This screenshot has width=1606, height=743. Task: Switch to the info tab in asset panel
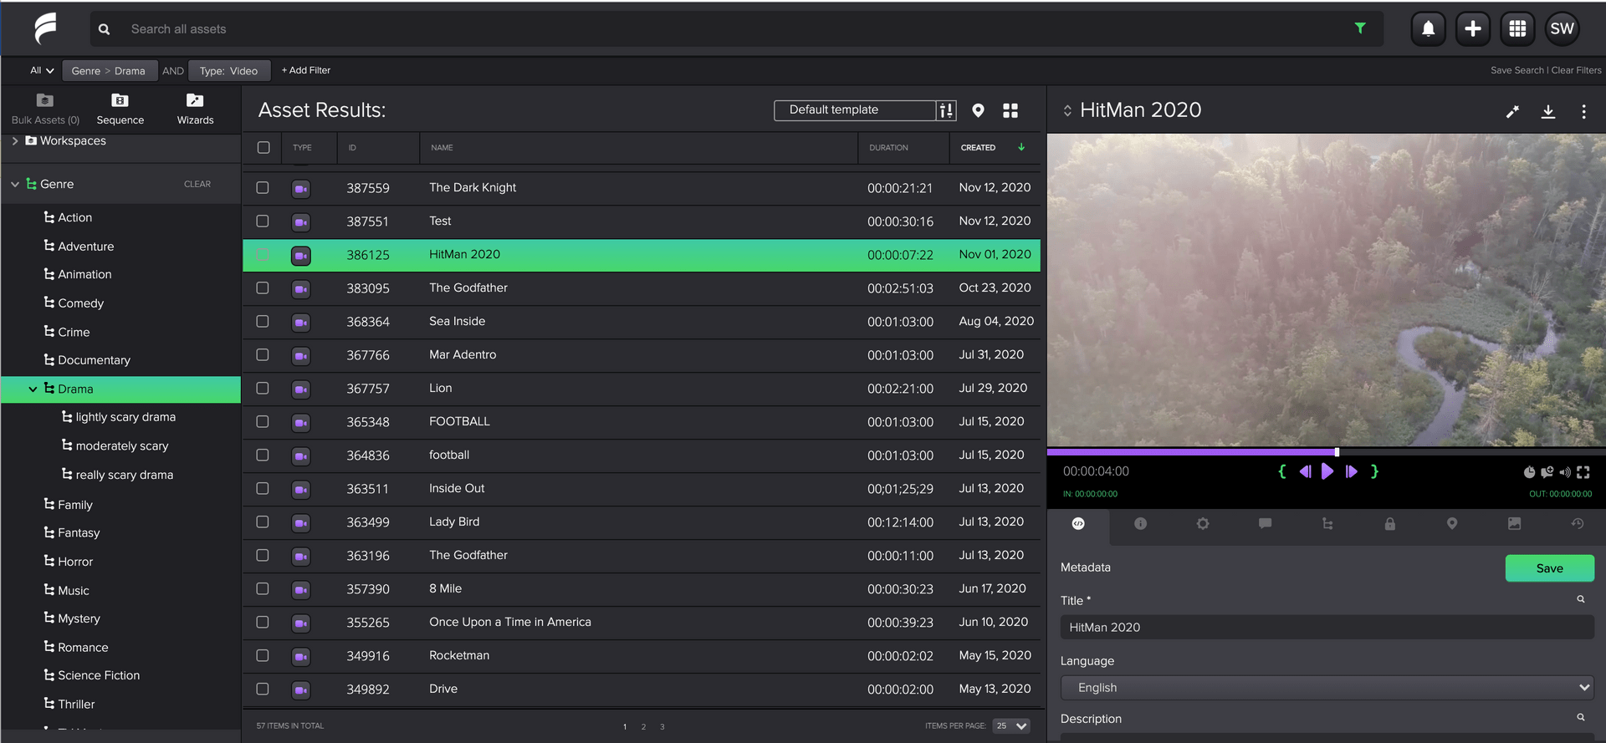click(x=1140, y=524)
